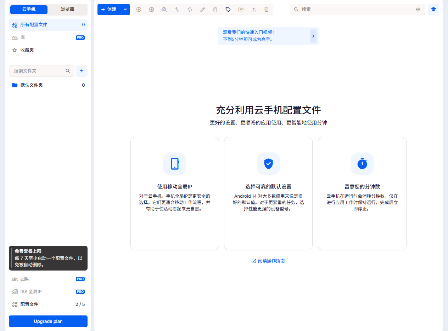Click the search magnifier in top search bar
The width and height of the screenshot is (448, 331).
(296, 10)
